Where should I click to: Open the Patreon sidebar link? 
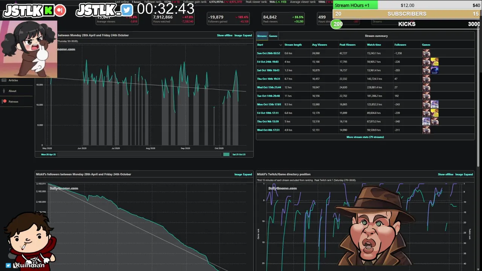[13, 101]
